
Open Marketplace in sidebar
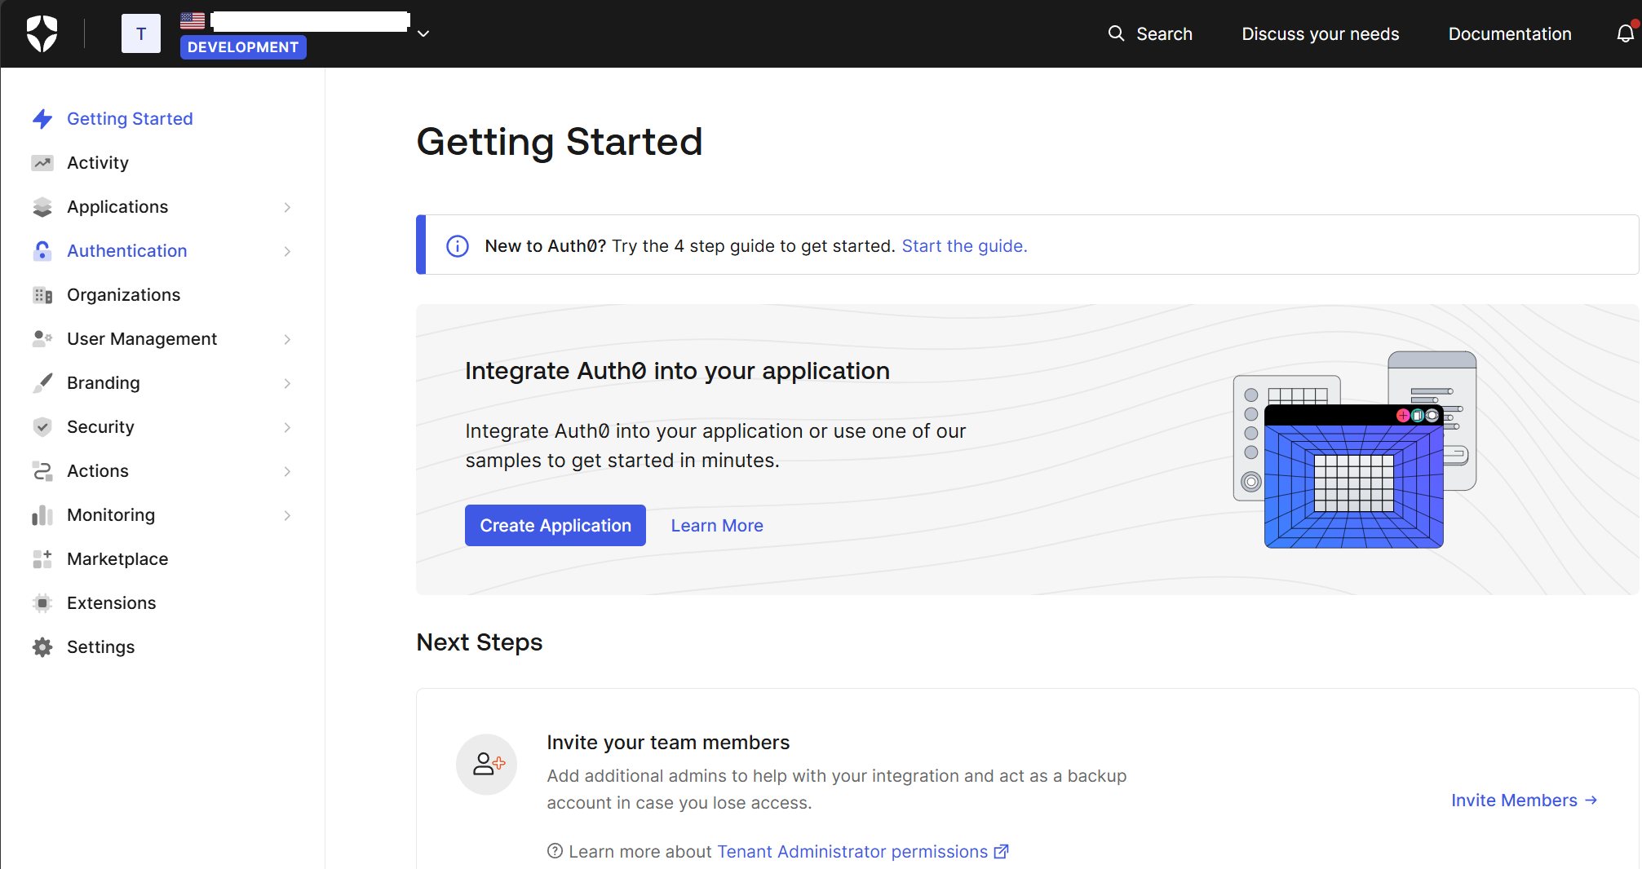coord(117,559)
